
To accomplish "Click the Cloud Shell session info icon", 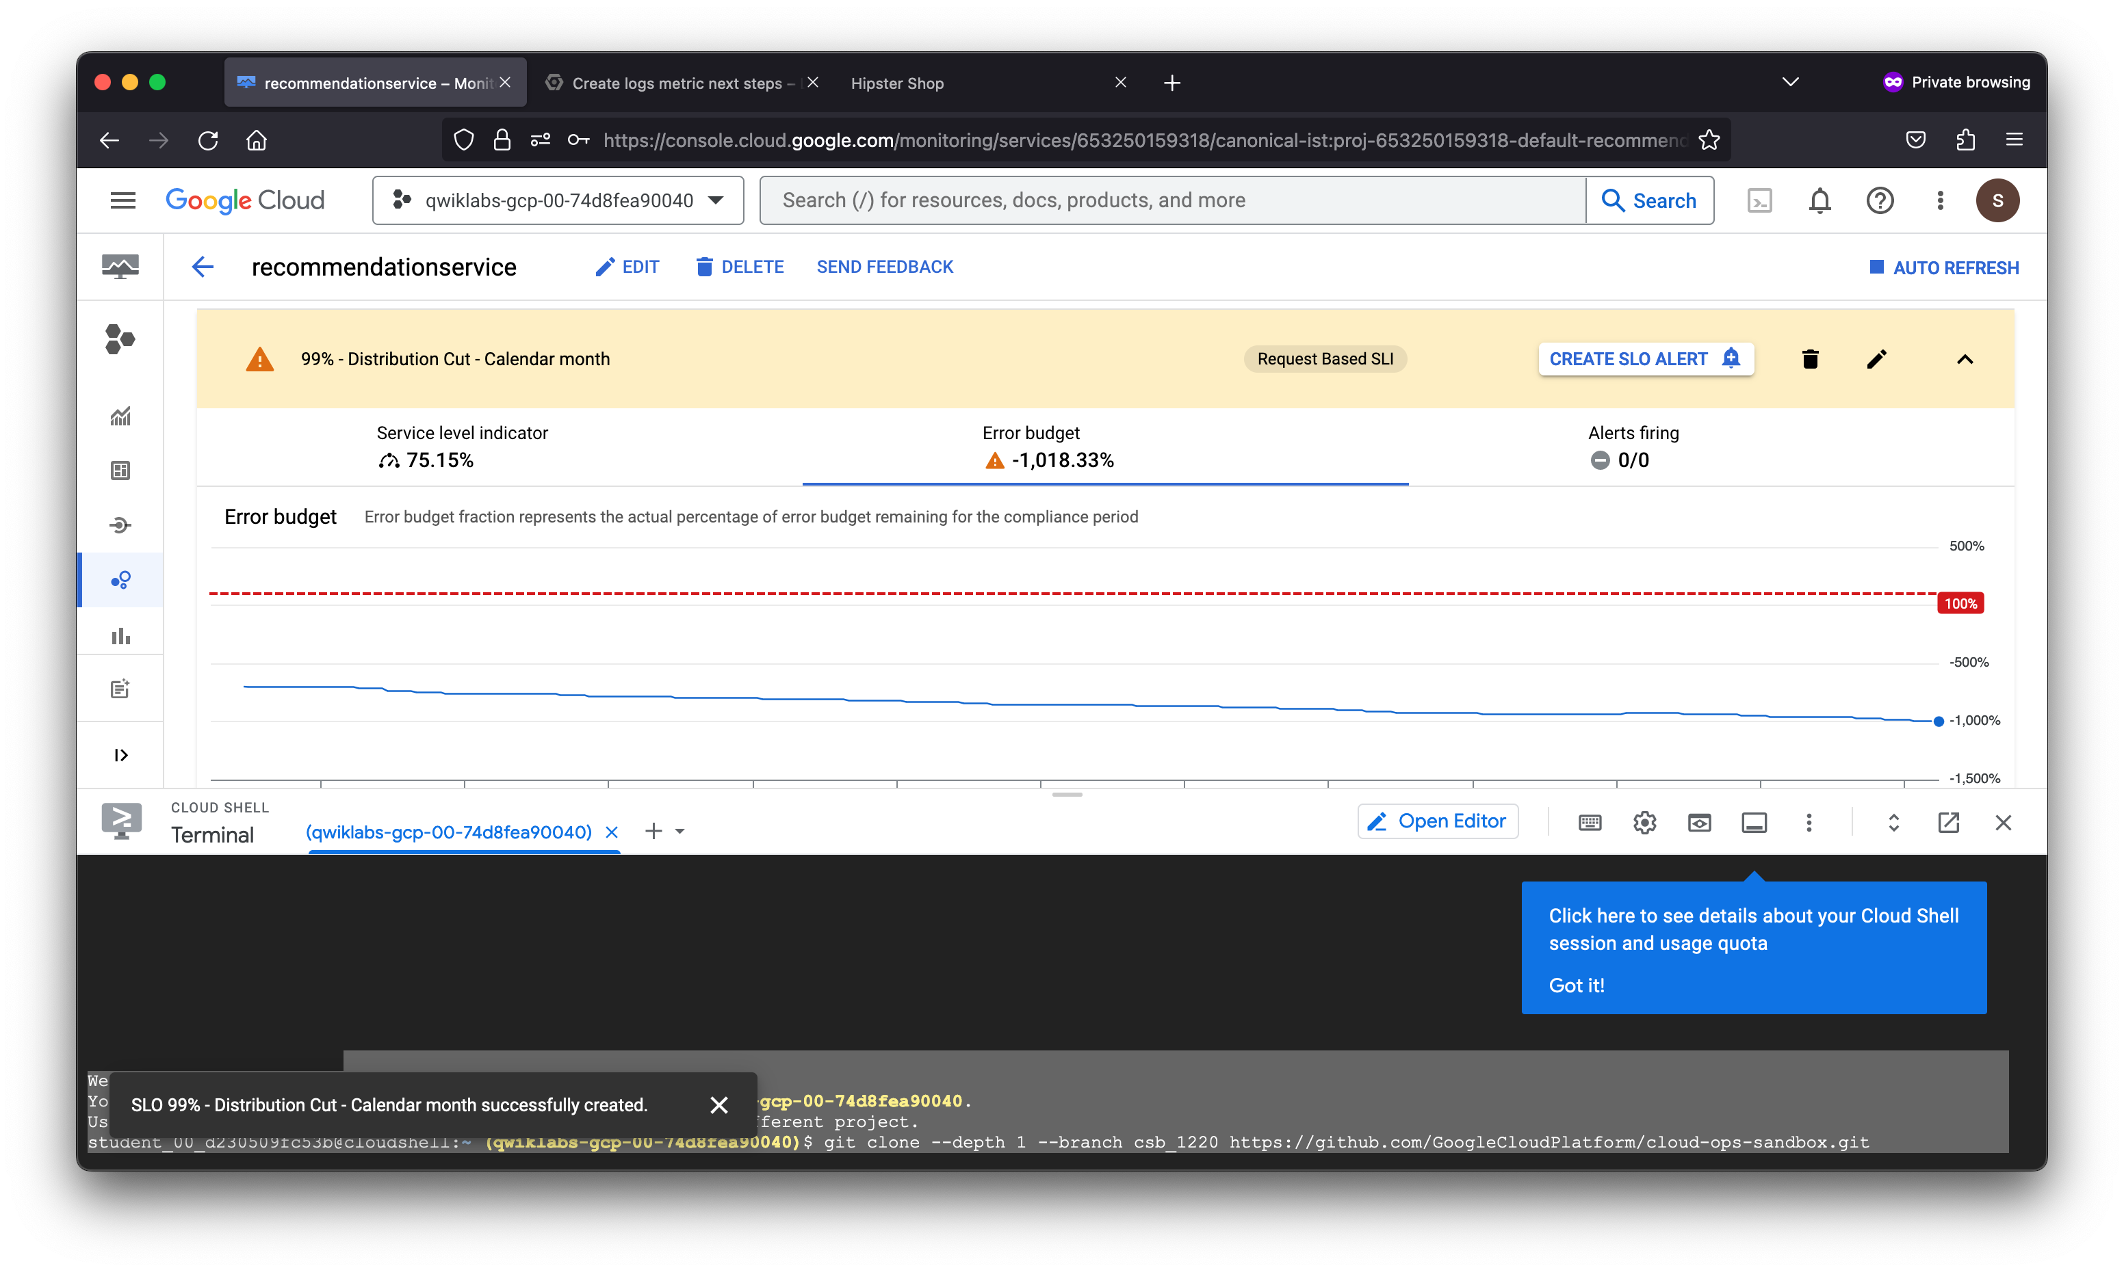I will pyautogui.click(x=1754, y=823).
